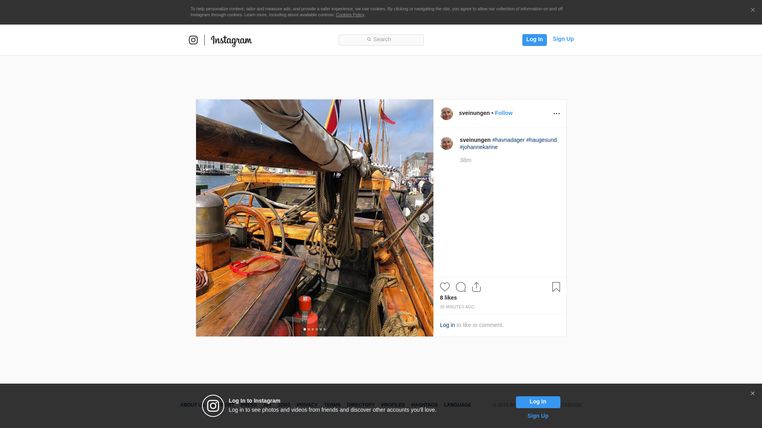Follow the sveinungen account

tap(503, 113)
